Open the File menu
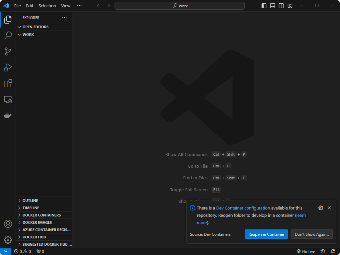 coord(17,6)
